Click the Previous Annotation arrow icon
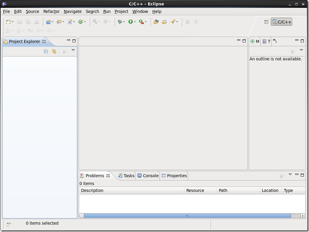This screenshot has width=309, height=232. 19,30
